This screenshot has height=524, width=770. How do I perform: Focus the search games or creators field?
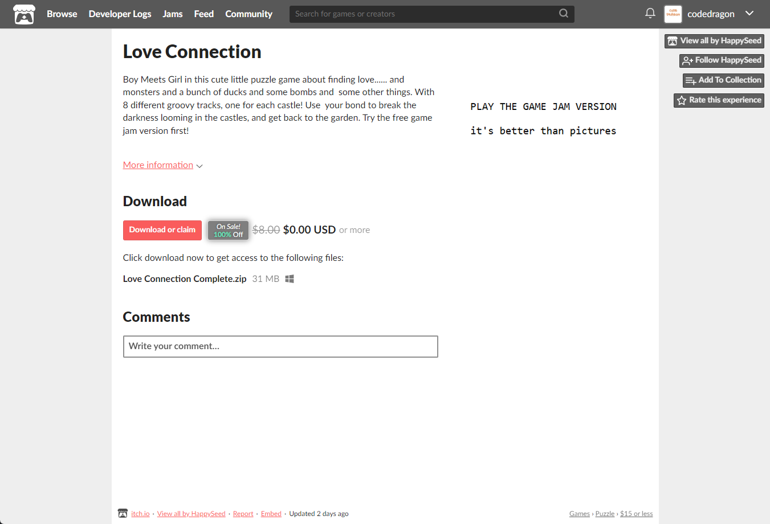[431, 14]
